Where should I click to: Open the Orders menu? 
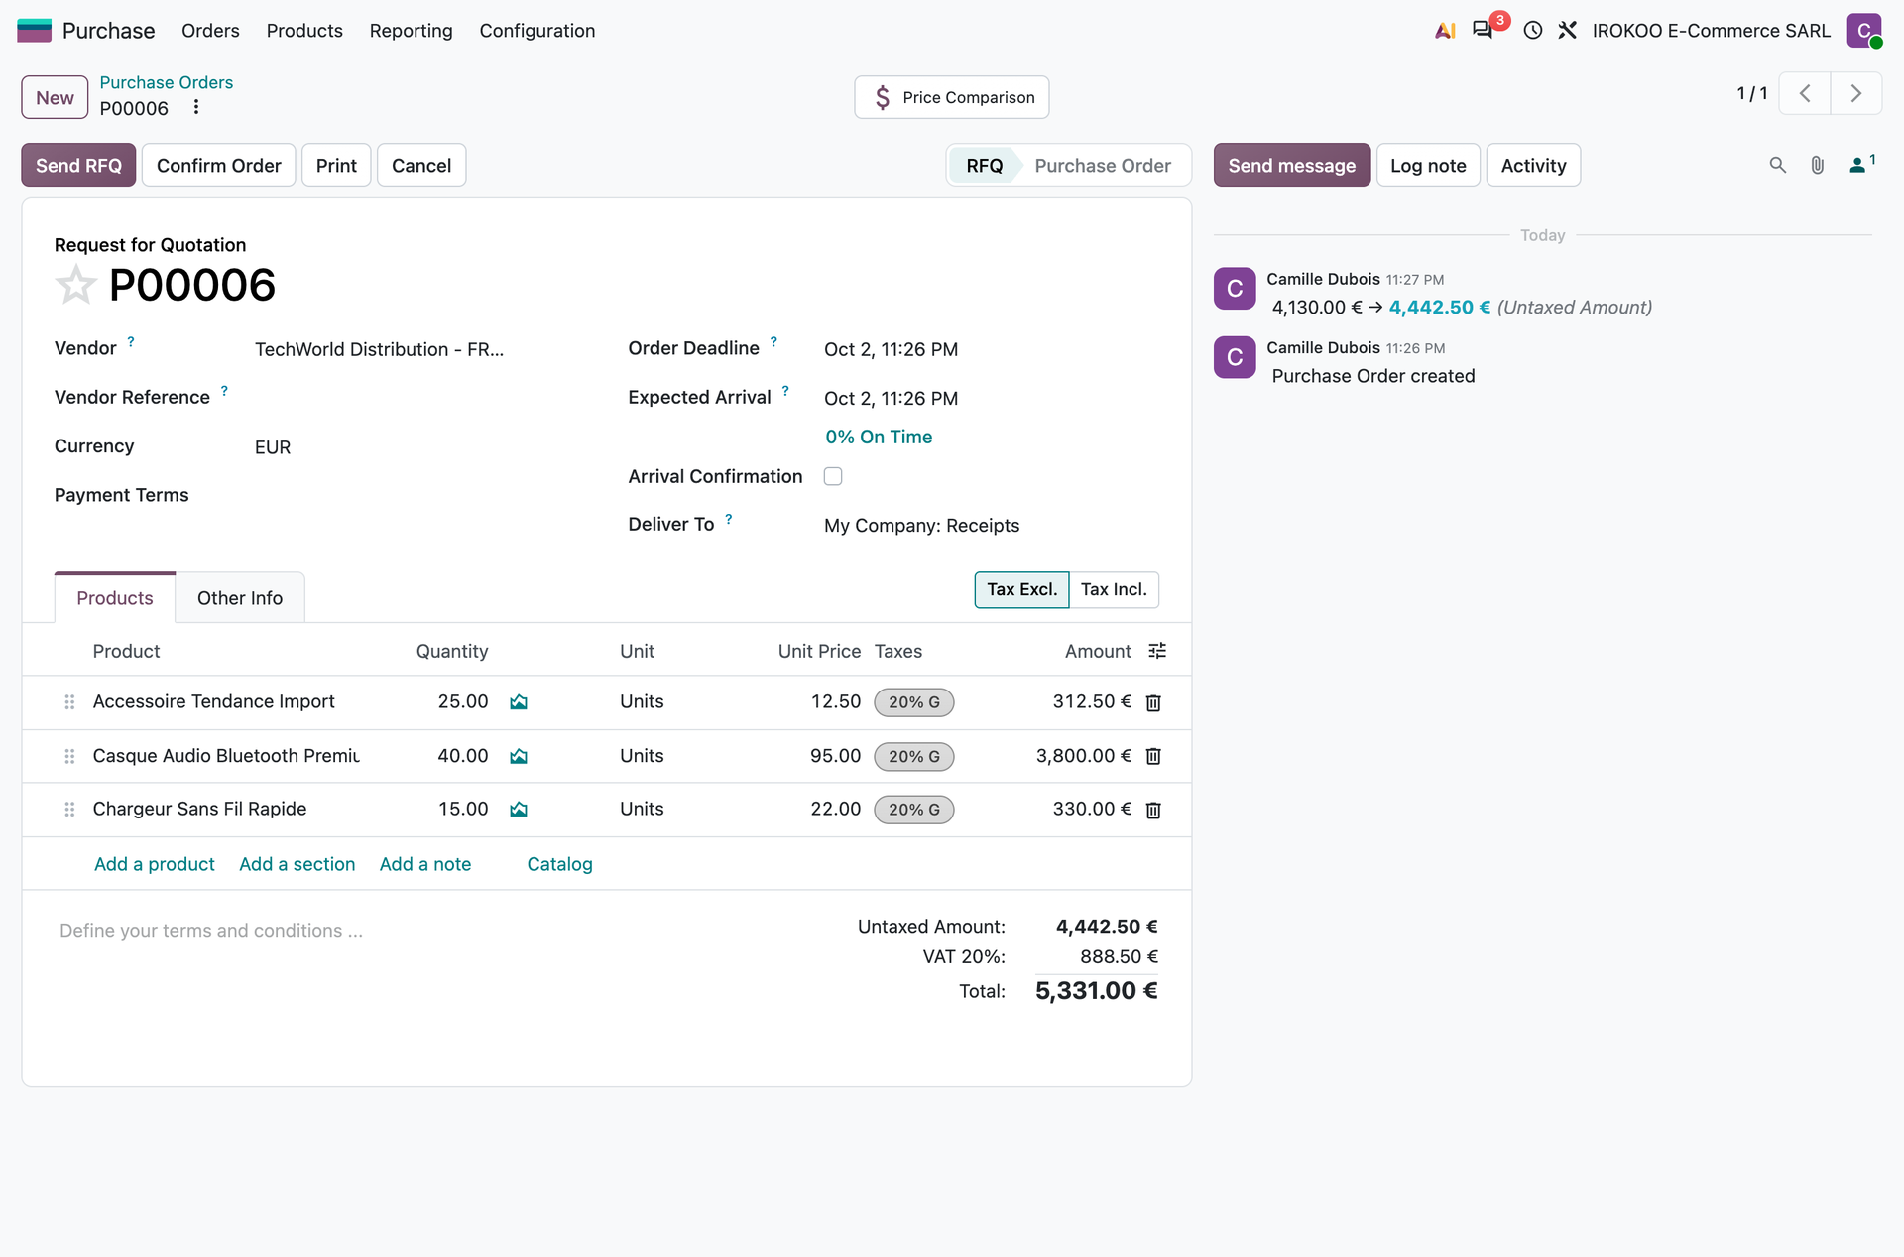pyautogui.click(x=210, y=31)
